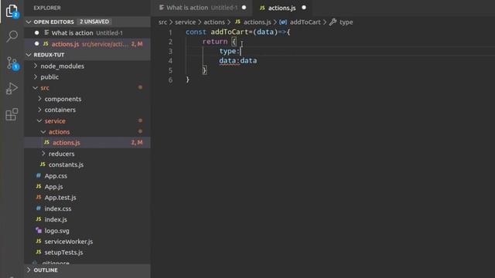Click type in the breadcrumb

coord(346,22)
